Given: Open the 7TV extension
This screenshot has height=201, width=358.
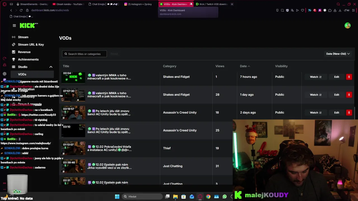Looking at the screenshot, I should coord(310,10).
